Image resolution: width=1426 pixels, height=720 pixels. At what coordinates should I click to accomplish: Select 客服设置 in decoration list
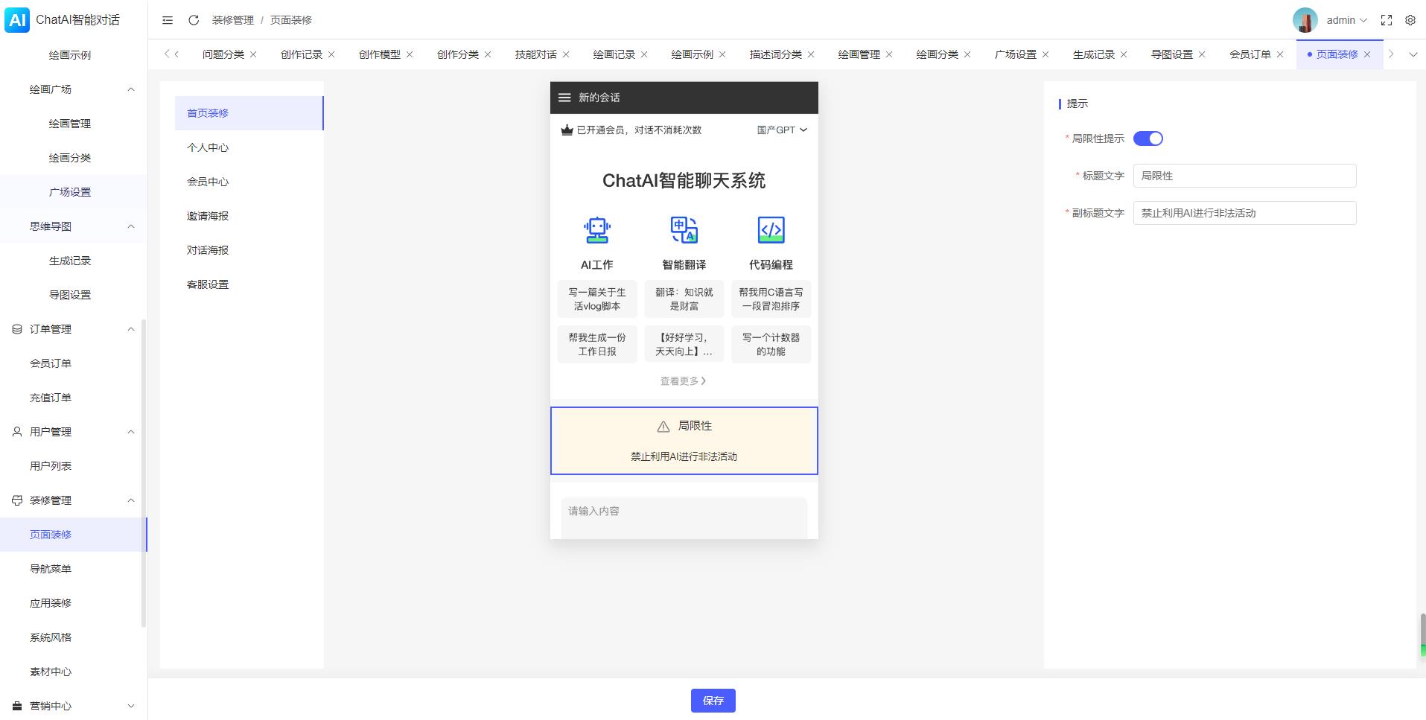click(x=249, y=284)
